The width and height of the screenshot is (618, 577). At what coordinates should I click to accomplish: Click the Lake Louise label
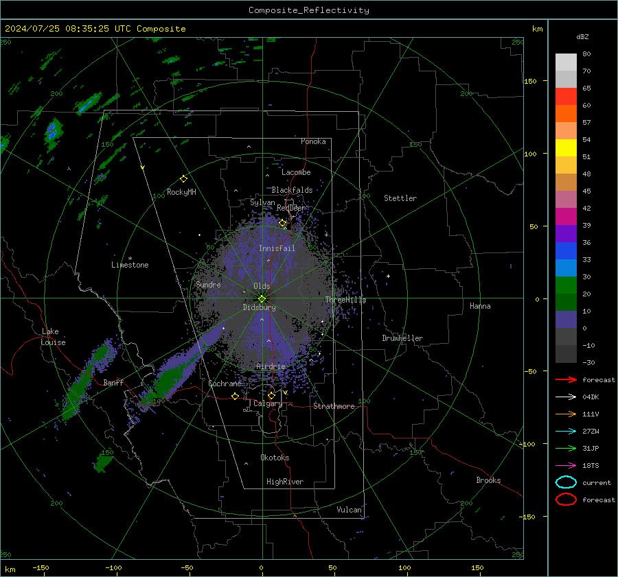point(54,337)
